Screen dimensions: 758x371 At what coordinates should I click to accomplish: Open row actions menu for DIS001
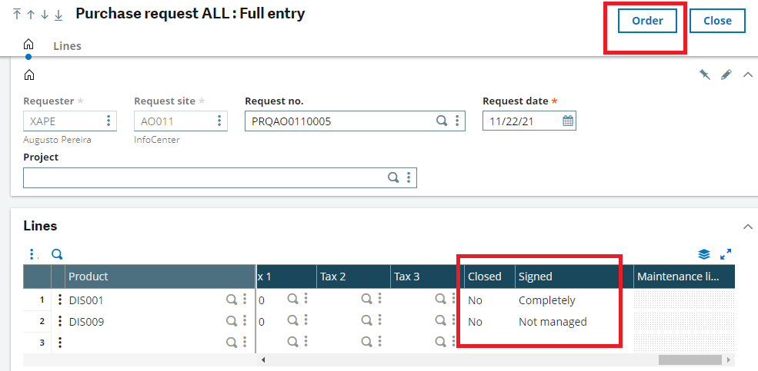click(60, 300)
